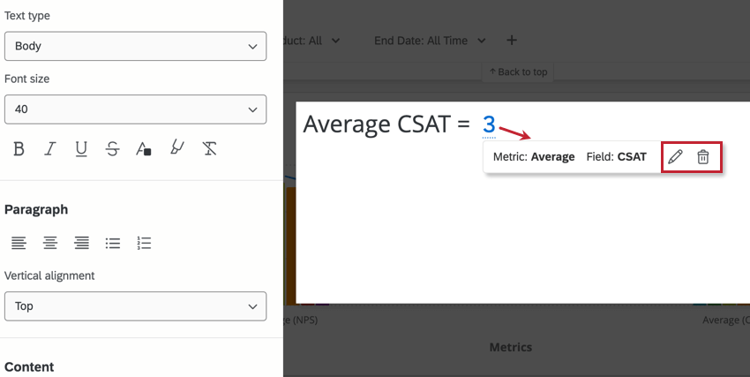The width and height of the screenshot is (750, 377).
Task: Insert a numbered list
Action: click(x=145, y=243)
